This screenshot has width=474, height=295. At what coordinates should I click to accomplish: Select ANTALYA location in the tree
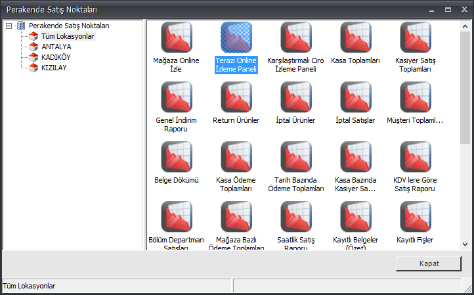pos(56,47)
